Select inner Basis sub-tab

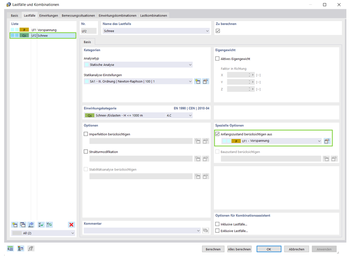pyautogui.click(x=87, y=42)
